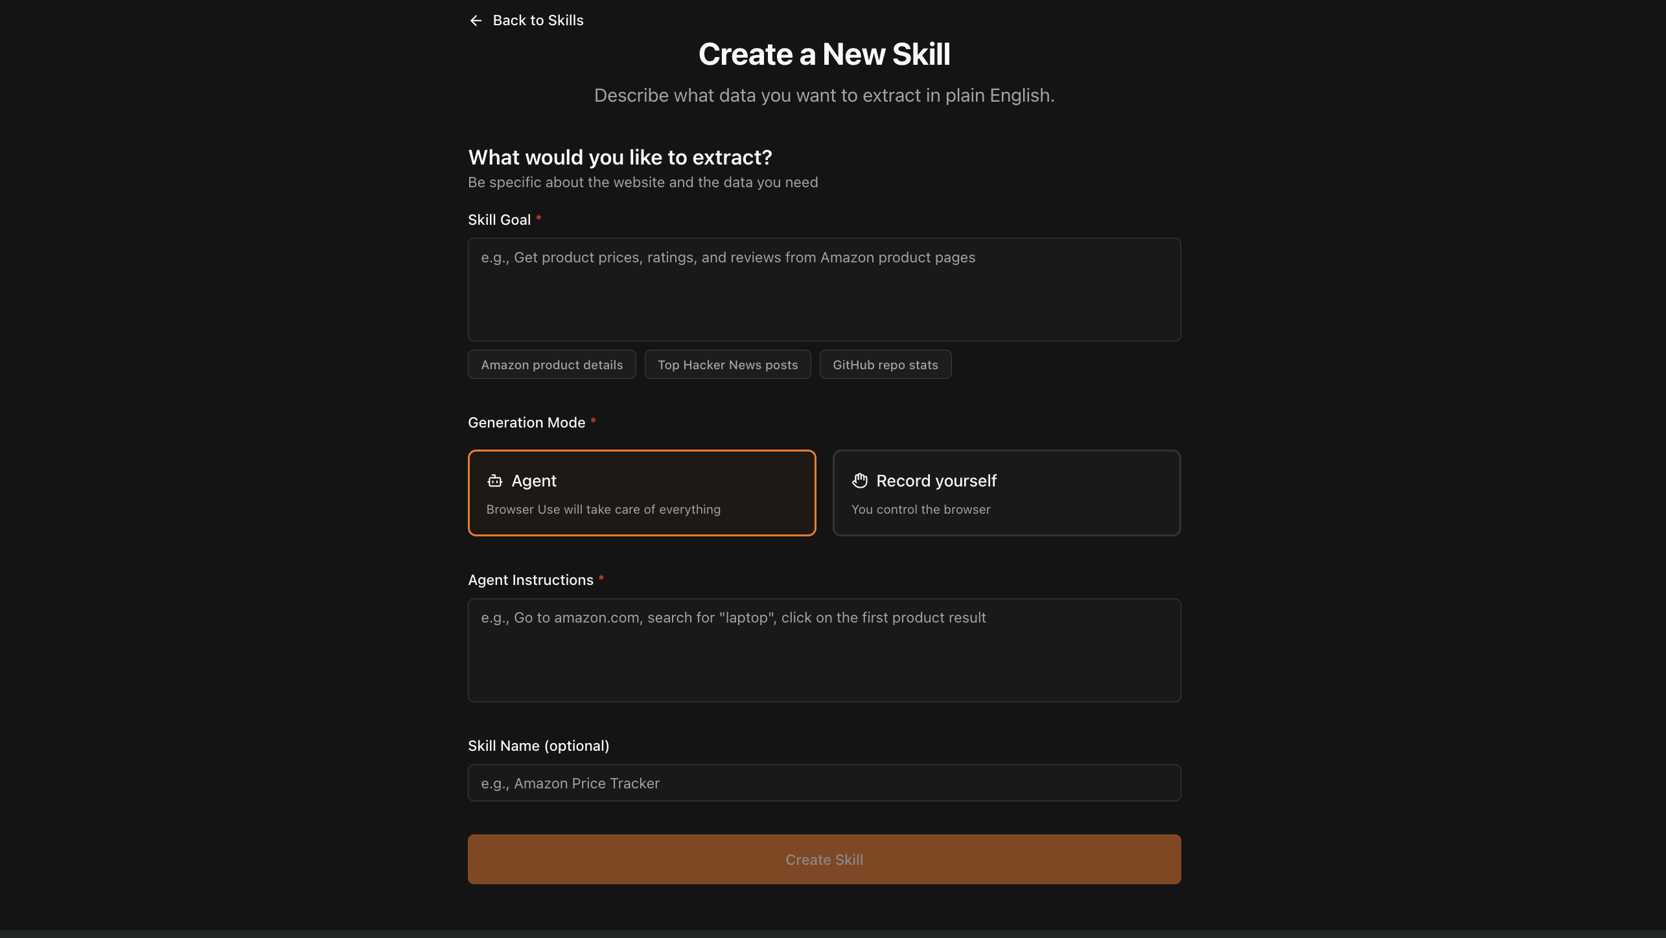Submit the form with Create Skill
This screenshot has height=938, width=1666.
coord(824,859)
